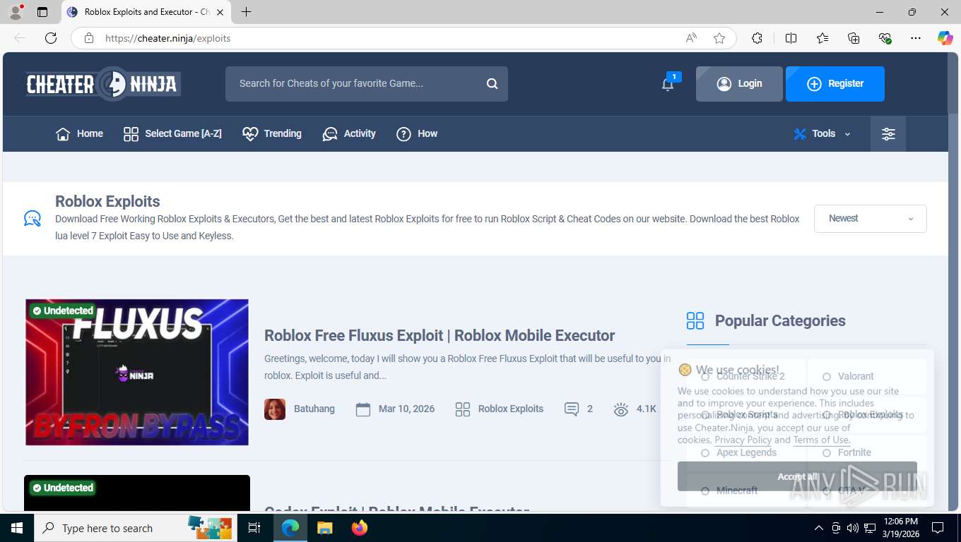Image resolution: width=961 pixels, height=542 pixels.
Task: Open Select Game [A-Z] menu
Action: (x=172, y=134)
